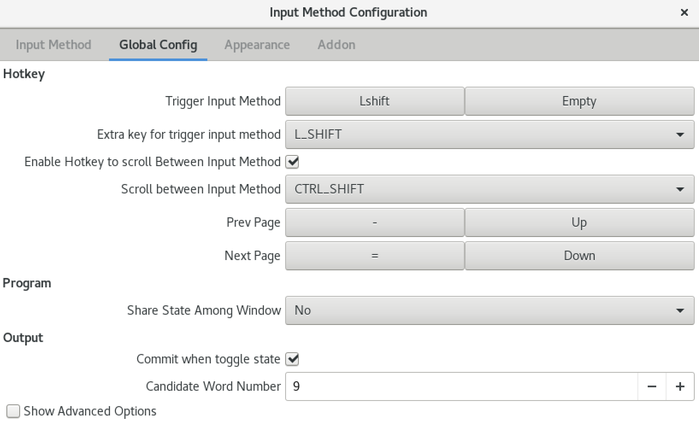Select the Global Config tab
Image resolution: width=699 pixels, height=430 pixels.
(158, 45)
